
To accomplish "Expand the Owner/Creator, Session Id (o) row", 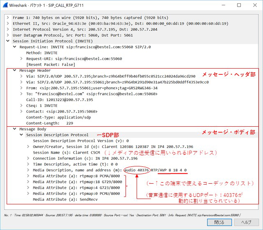I will point(28,147).
